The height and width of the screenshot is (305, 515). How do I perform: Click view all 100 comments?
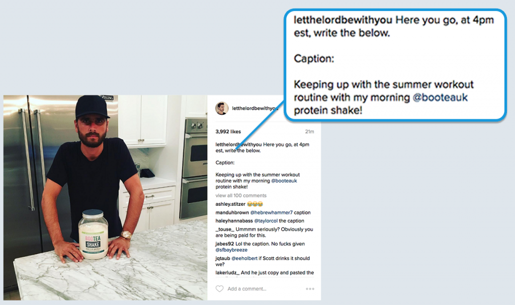pos(241,196)
